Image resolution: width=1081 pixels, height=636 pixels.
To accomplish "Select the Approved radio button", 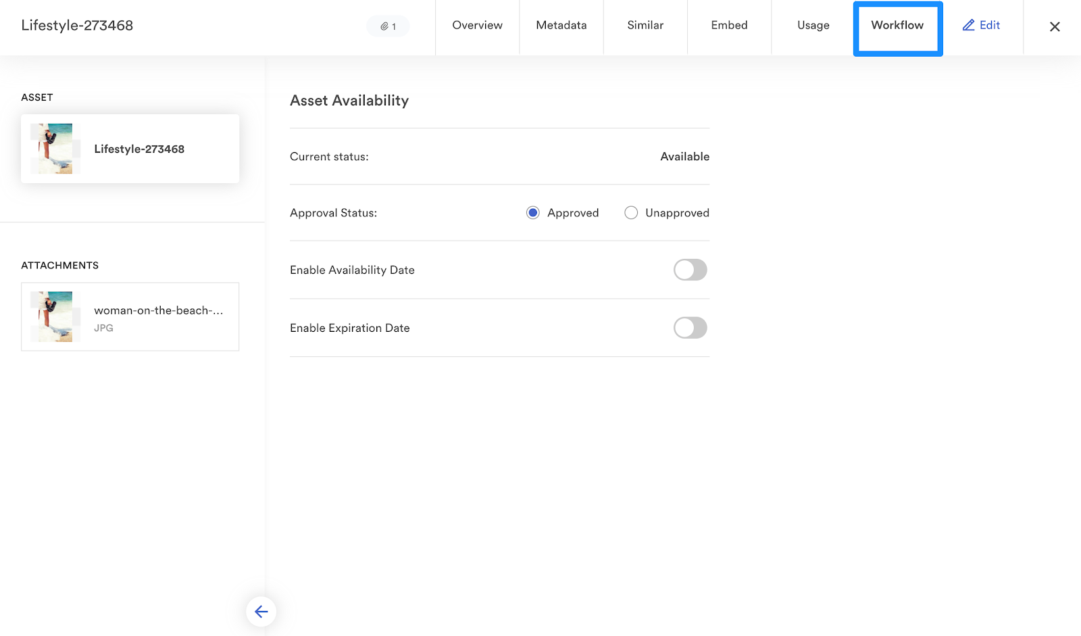I will click(533, 213).
